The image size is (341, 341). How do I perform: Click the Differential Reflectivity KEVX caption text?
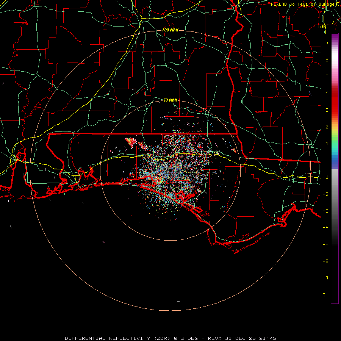pyautogui.click(x=170, y=338)
